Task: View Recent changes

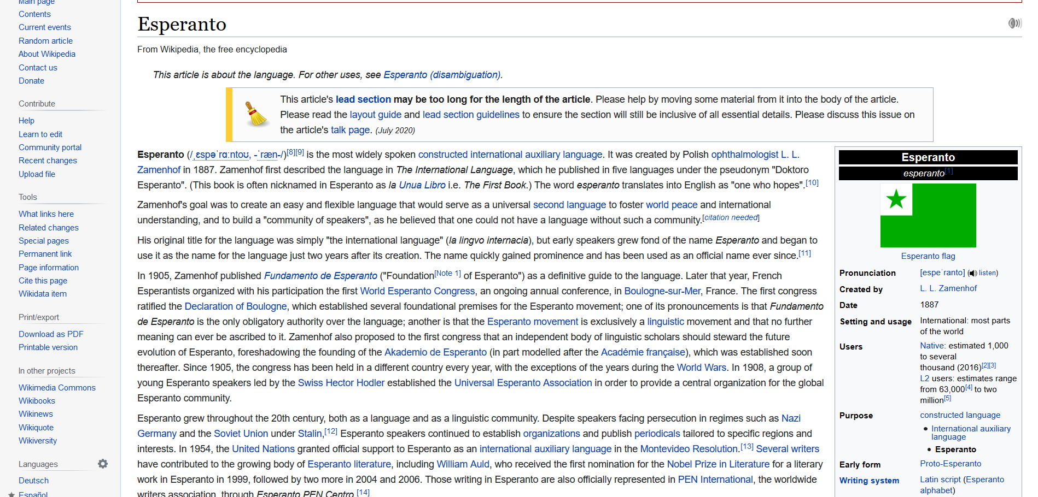Action: coord(48,161)
